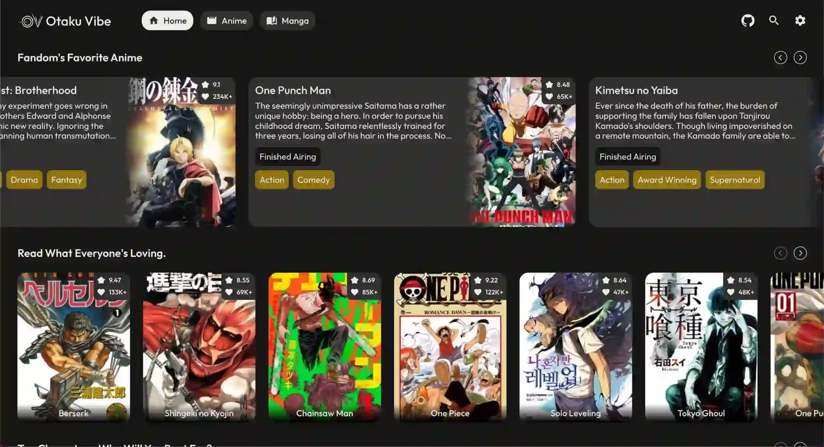This screenshot has width=824, height=447.
Task: Switch to the Manga tab
Action: click(x=287, y=21)
